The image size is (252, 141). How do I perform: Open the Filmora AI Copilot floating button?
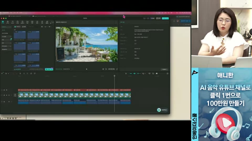tap(162, 110)
